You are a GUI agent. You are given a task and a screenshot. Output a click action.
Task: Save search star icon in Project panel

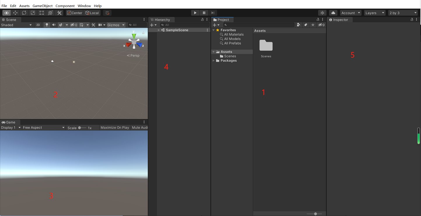[313, 25]
